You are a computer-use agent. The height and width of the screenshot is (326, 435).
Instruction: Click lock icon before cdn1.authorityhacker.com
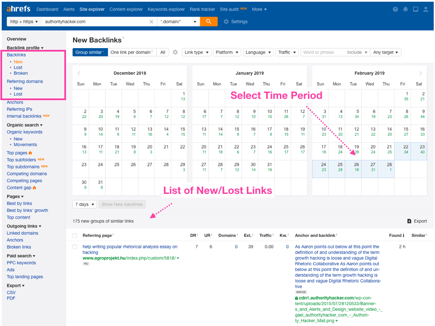point(296,298)
